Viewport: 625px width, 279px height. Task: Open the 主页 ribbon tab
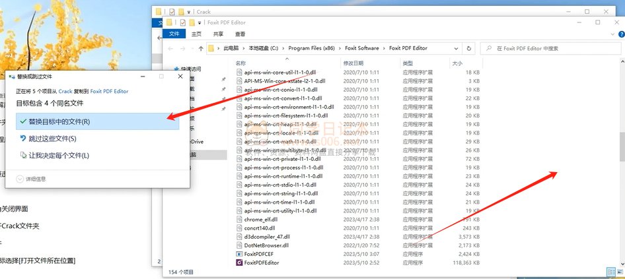point(196,34)
